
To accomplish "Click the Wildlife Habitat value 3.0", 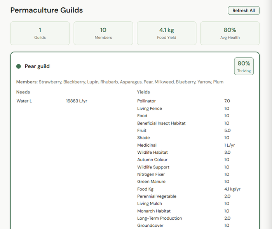I will click(x=227, y=153).
